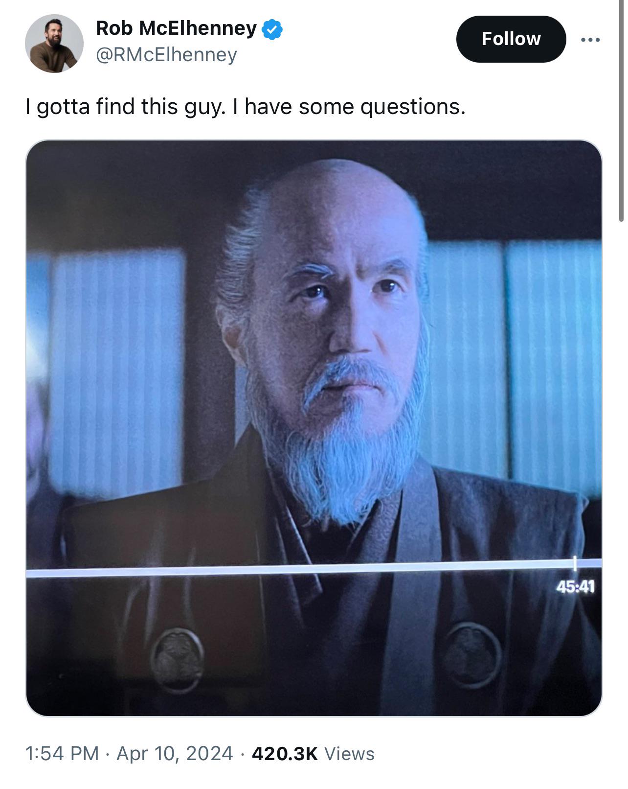This screenshot has height=789, width=628.
Task: Click the blue verified badge
Action: [x=272, y=29]
